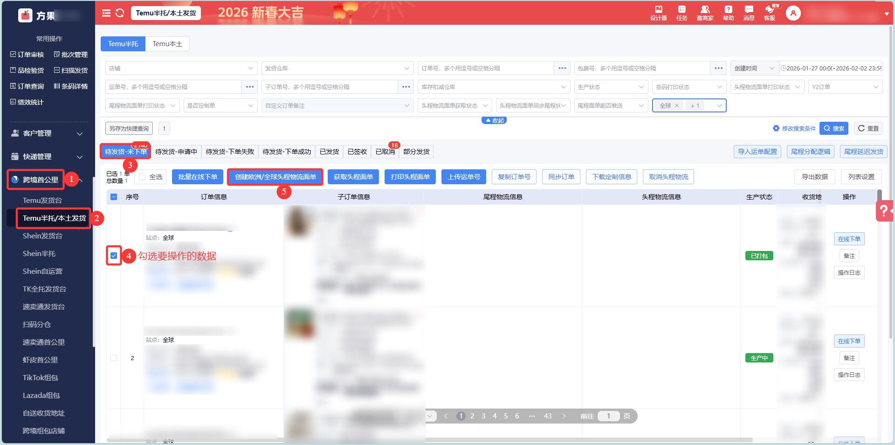Open 订单查询 shortcut in sidebar
This screenshot has height=445, width=895.
coord(27,86)
